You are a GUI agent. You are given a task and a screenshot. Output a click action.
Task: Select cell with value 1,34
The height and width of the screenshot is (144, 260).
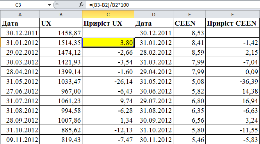coord(108,120)
